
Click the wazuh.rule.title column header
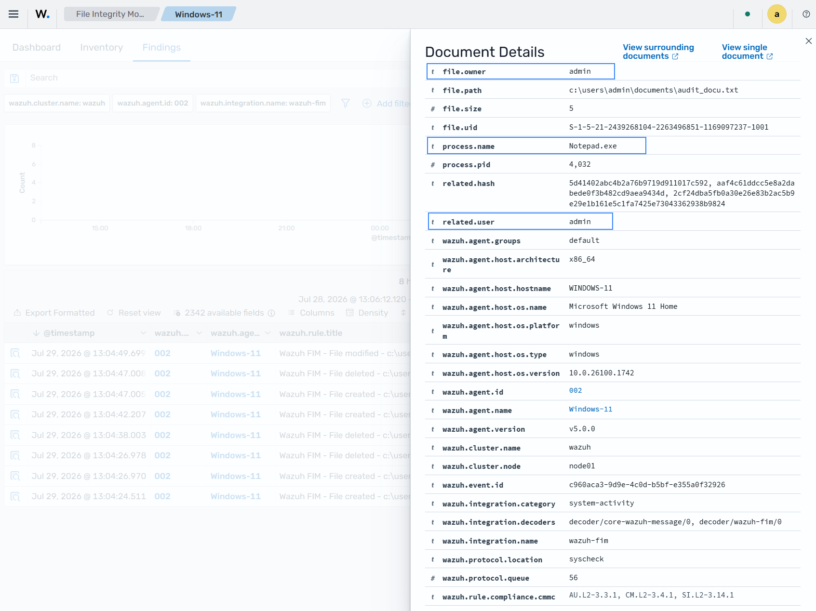pyautogui.click(x=311, y=333)
